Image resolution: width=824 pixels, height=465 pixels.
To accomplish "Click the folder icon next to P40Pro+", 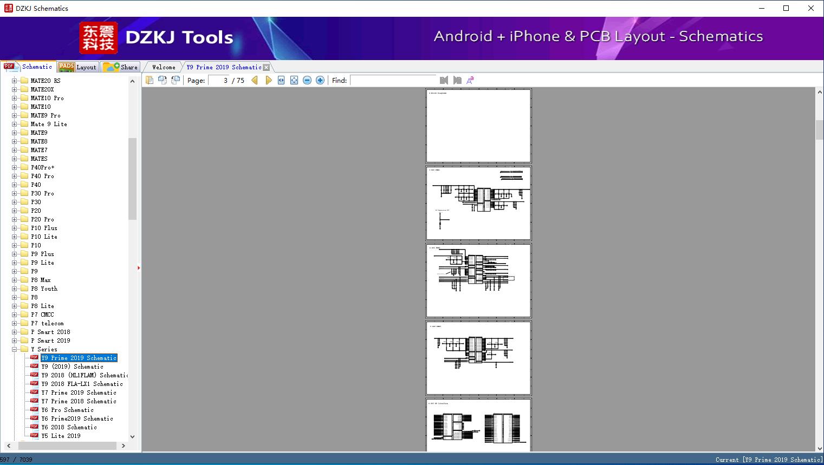I will [24, 167].
